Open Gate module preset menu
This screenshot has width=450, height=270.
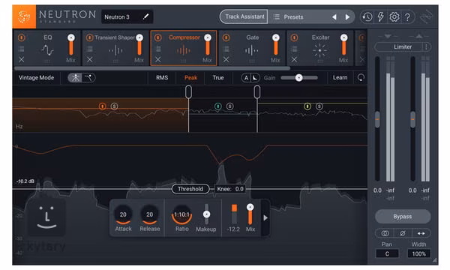(x=226, y=49)
